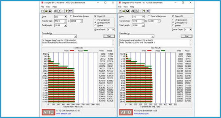221x118 pixels.
Task: Click the crosshair toolbar icon in R1 window
Action: 140,11
